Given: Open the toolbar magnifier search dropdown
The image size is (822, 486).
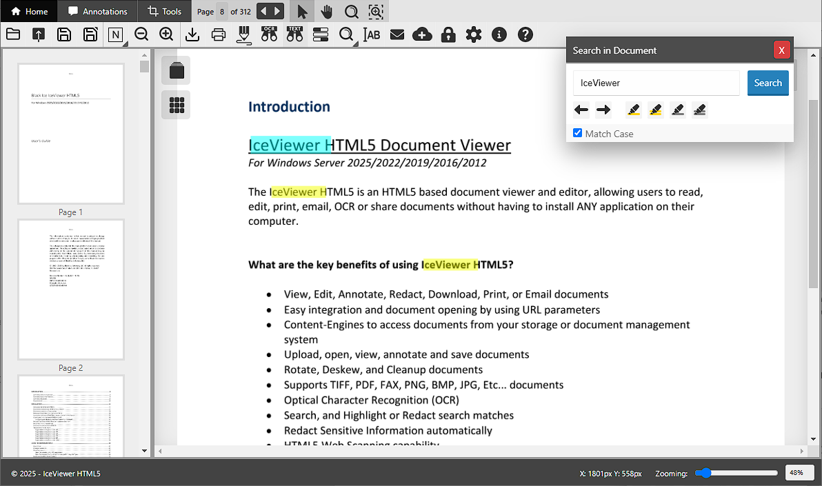Looking at the screenshot, I should tap(347, 35).
